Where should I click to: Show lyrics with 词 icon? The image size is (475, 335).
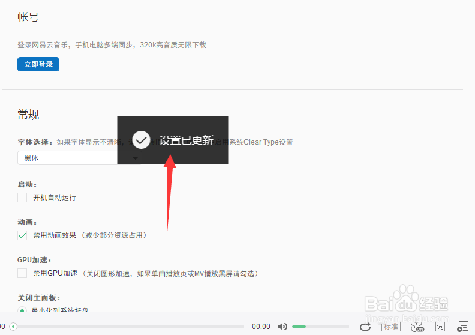440,327
